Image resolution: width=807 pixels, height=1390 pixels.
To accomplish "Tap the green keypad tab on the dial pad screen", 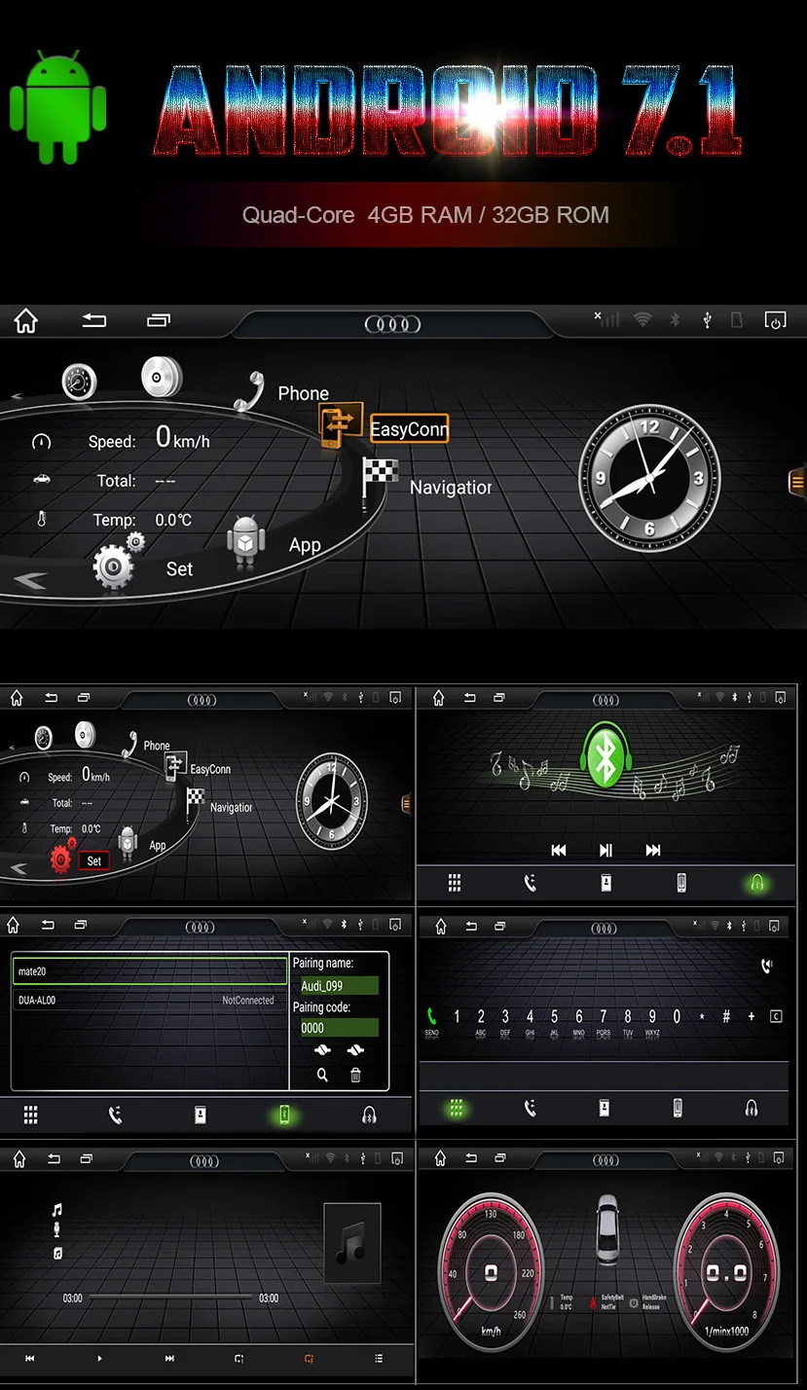I will pyautogui.click(x=456, y=1108).
